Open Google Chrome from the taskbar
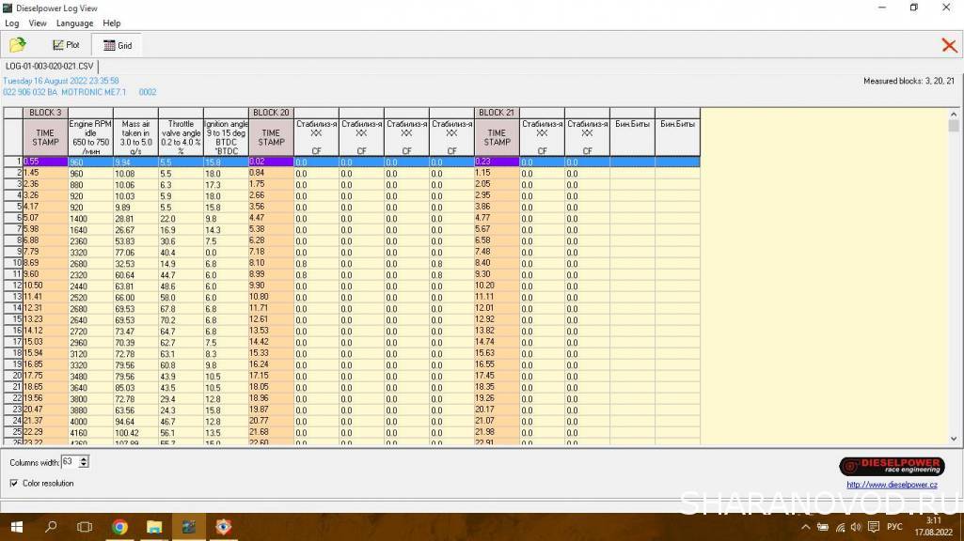This screenshot has width=964, height=541. tap(120, 527)
